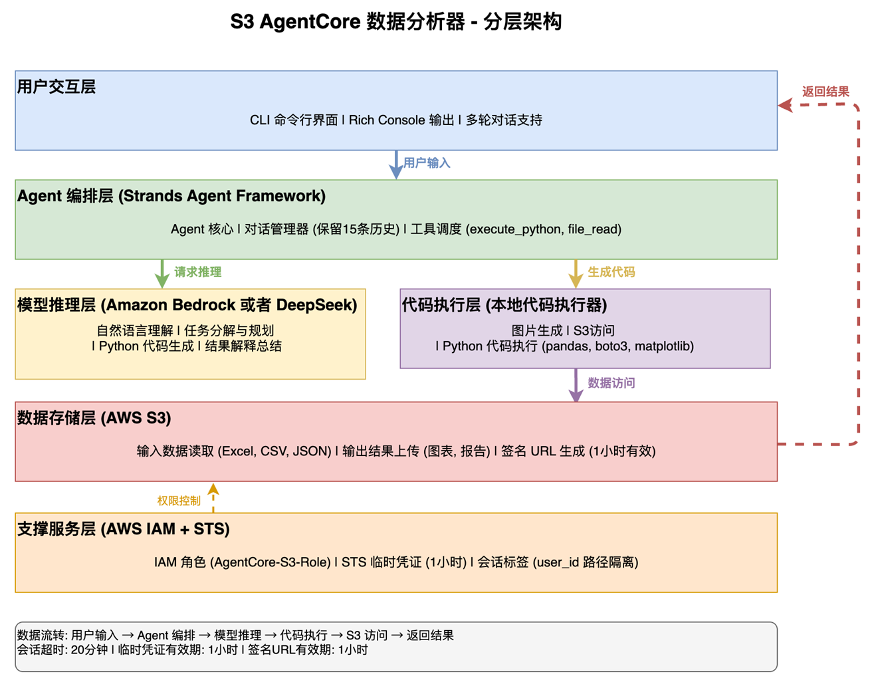This screenshot has height=686, width=874.
Task: Click "会话超时: 20分钟" in the footer
Action: pos(62,650)
